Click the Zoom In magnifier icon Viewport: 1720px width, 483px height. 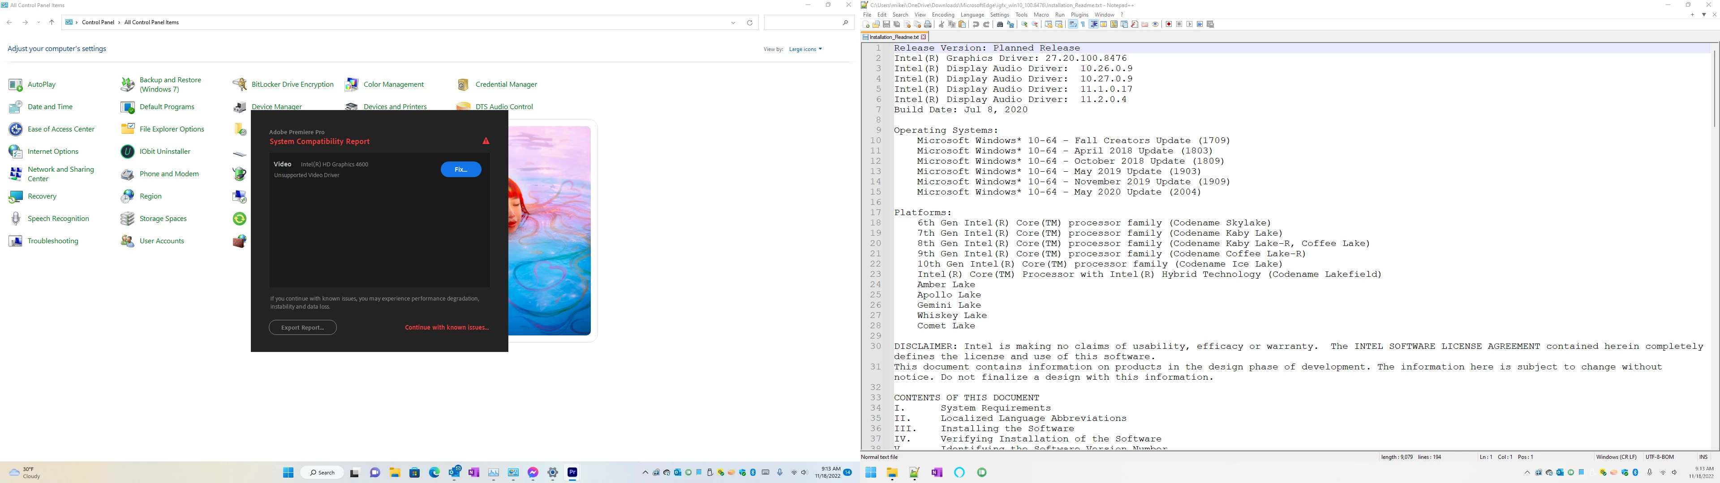(x=1024, y=24)
